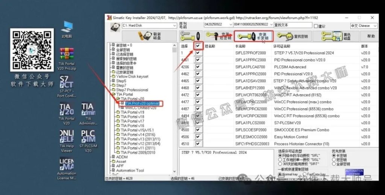Select the Step7 Professional tree folder
385x195 pixels.
click(132, 90)
